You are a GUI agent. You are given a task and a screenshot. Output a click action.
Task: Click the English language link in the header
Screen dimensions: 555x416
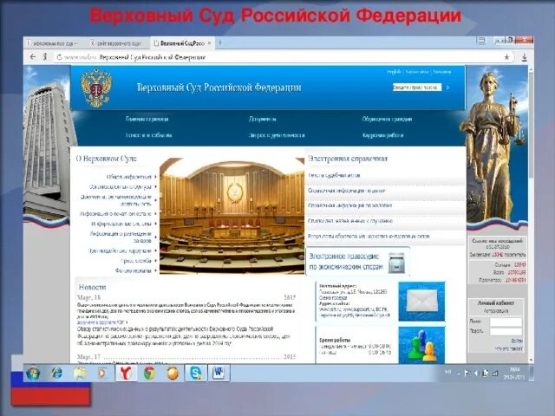point(394,72)
